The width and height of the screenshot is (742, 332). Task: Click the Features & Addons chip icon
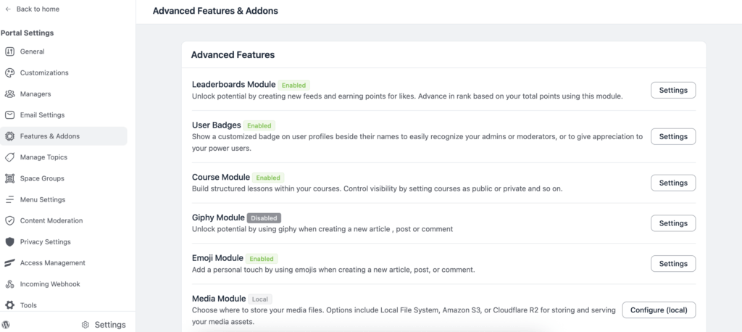point(9,136)
